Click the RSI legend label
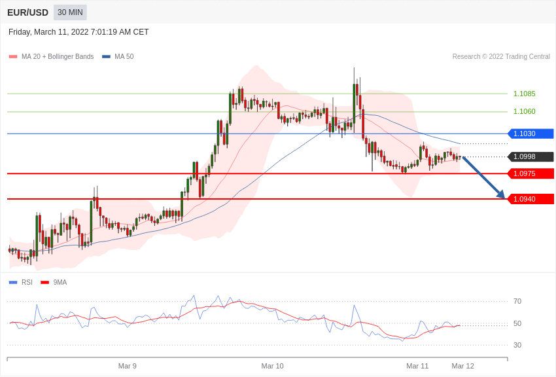 click(27, 282)
